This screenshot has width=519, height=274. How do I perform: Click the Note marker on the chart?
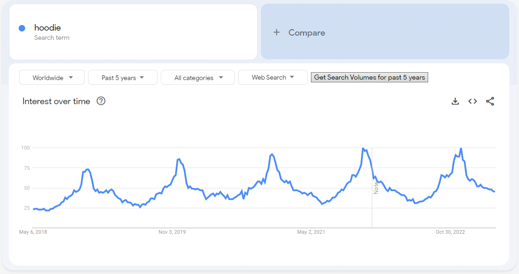[x=376, y=188]
